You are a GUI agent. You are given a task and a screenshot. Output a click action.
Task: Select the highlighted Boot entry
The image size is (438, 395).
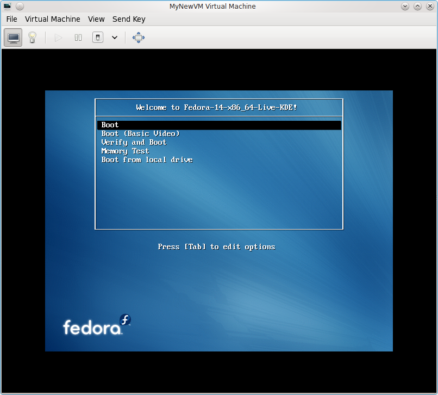(x=110, y=125)
